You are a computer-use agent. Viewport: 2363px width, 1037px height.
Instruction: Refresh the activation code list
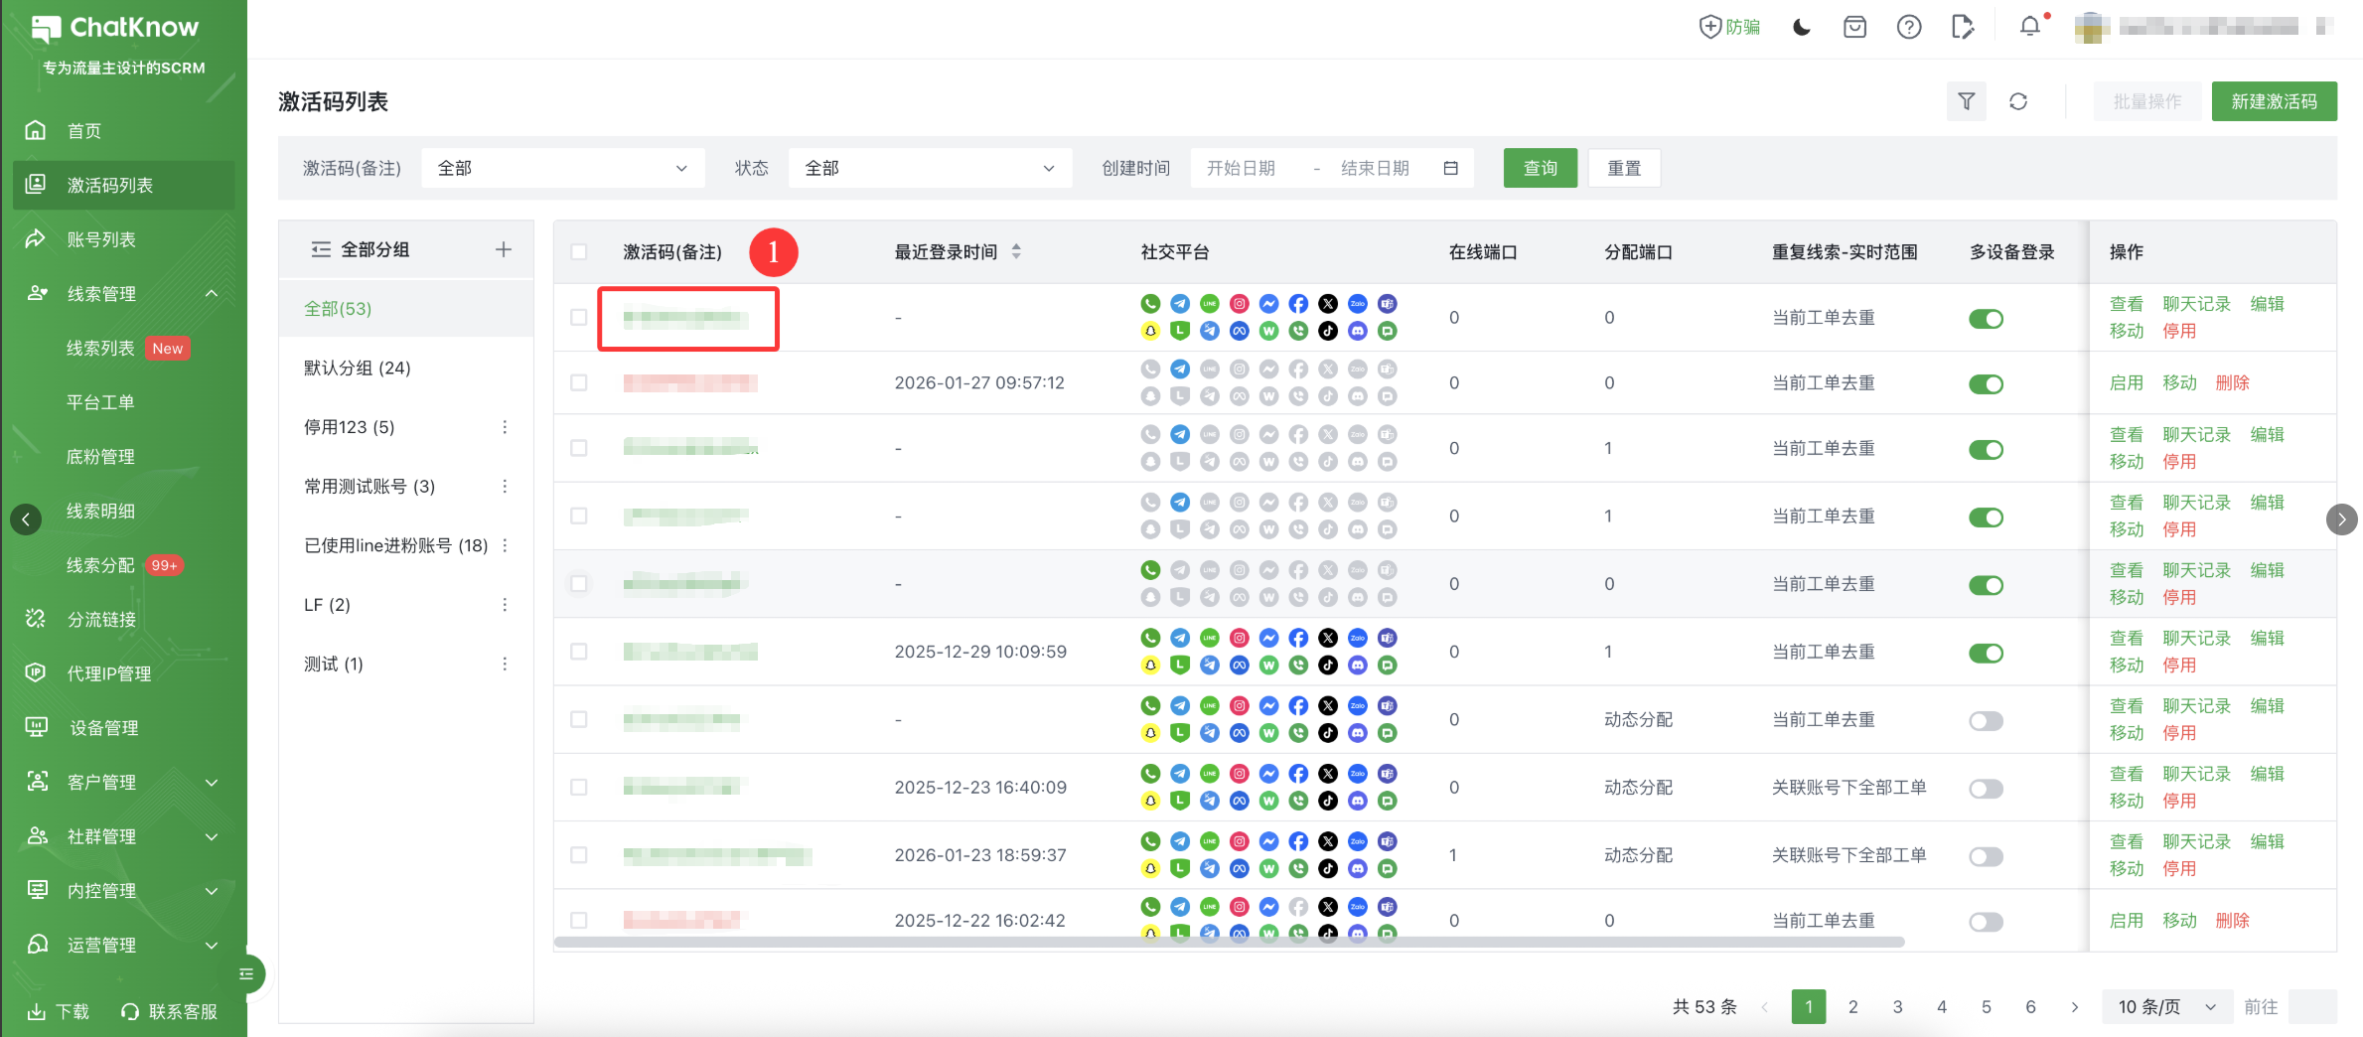coord(2017,101)
